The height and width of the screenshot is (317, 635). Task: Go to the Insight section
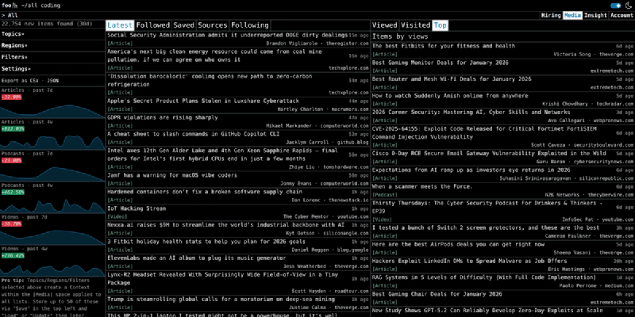(x=595, y=15)
